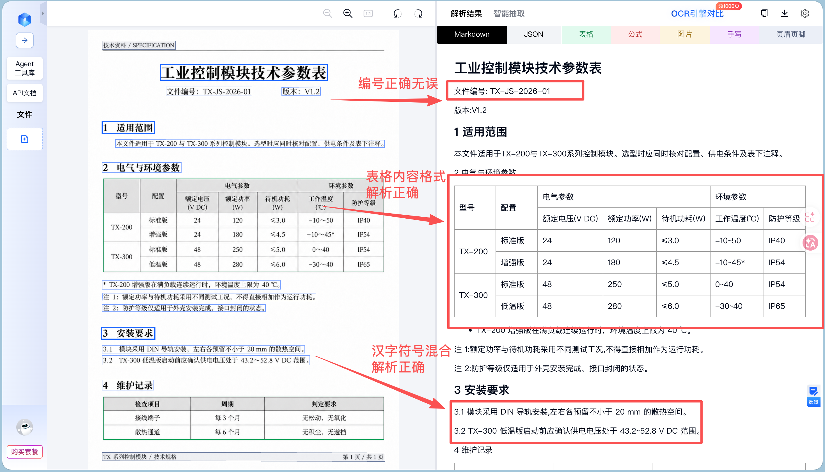Screen dimensions: 825x472
Task: Click the blue cube app logo
Action: (x=24, y=19)
